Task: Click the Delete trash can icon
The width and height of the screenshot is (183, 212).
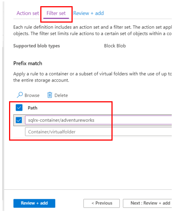Action: tap(50, 95)
